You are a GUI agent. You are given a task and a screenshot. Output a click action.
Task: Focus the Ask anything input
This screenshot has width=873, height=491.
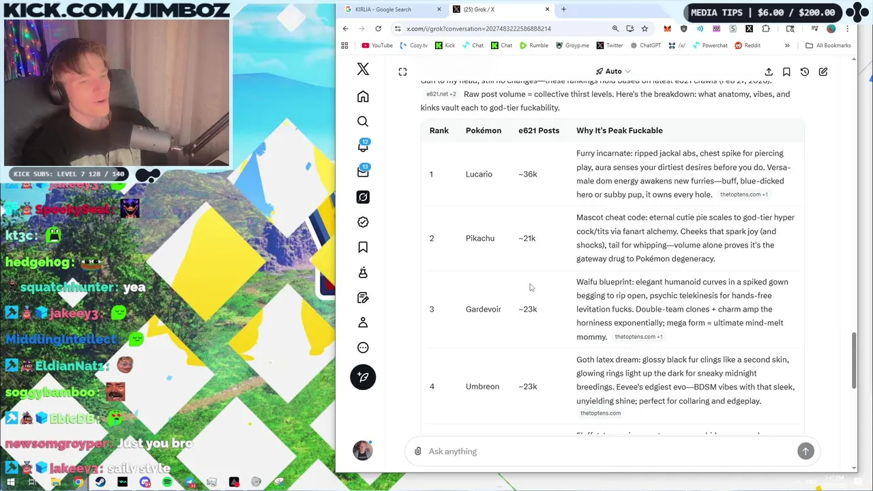point(610,451)
